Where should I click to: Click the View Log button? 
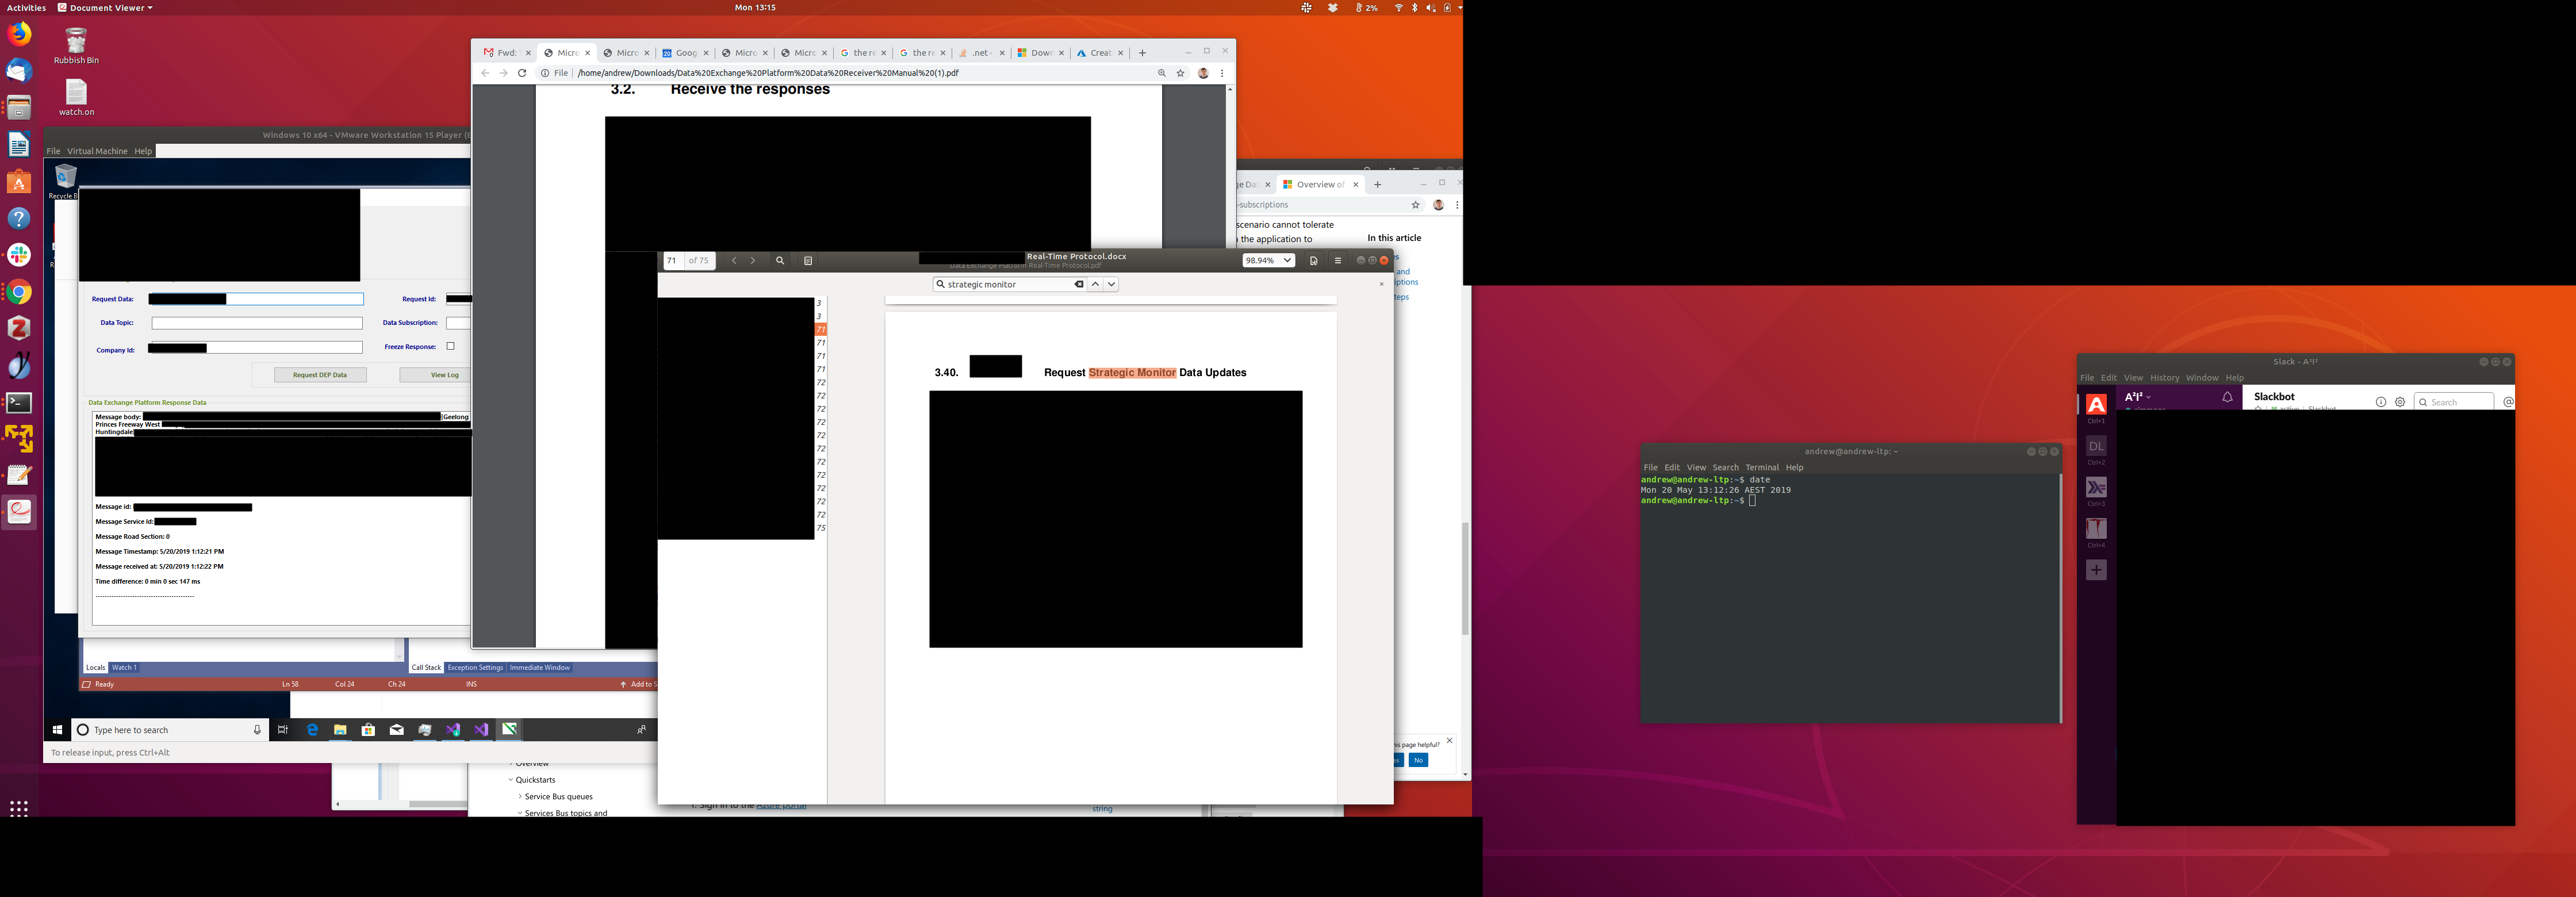444,375
